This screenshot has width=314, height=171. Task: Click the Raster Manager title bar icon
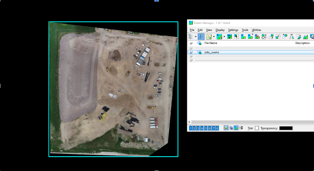click(x=191, y=23)
